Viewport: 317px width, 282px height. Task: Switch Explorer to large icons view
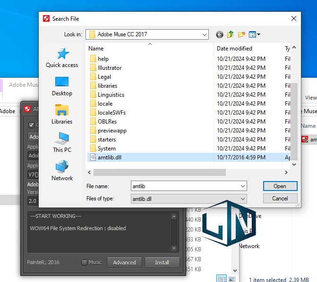[232, 279]
